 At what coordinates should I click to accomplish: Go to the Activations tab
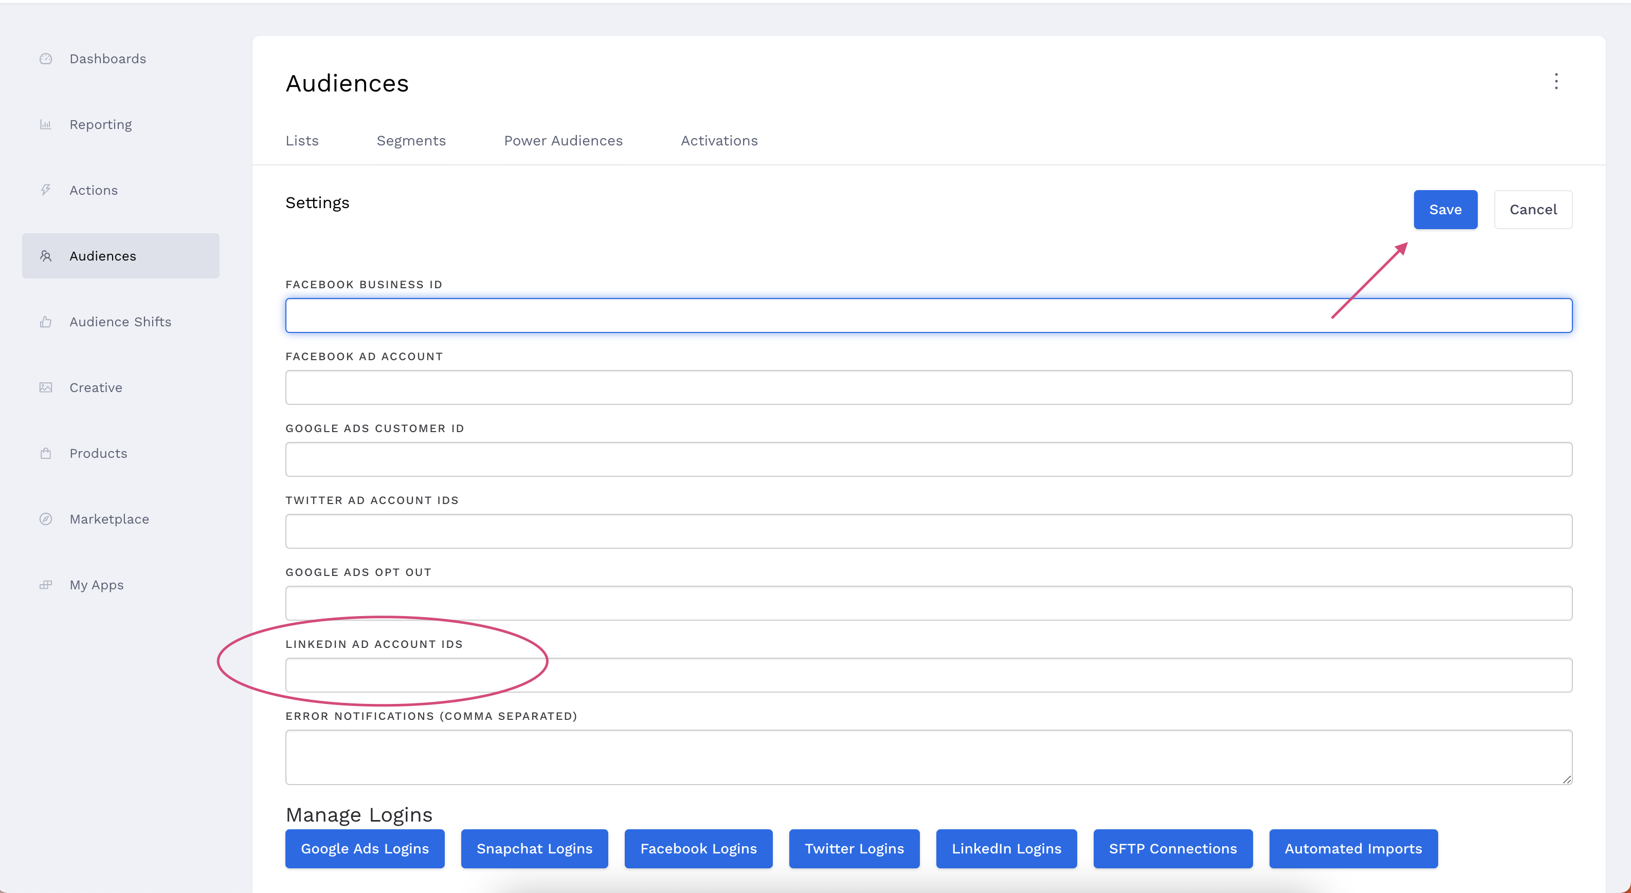(719, 140)
